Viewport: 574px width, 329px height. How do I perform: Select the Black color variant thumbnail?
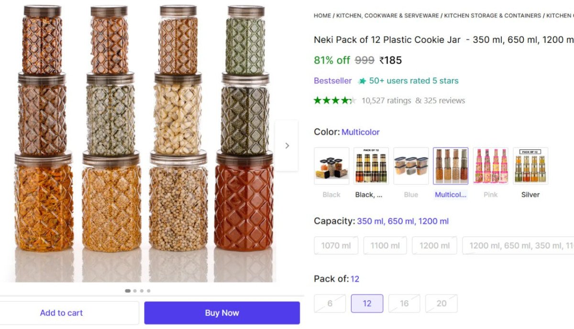tap(331, 166)
